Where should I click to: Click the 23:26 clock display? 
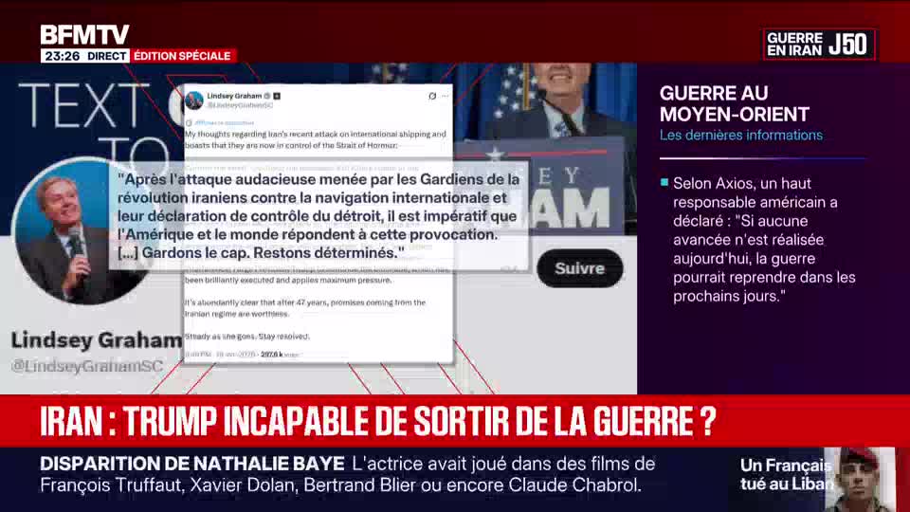click(61, 56)
